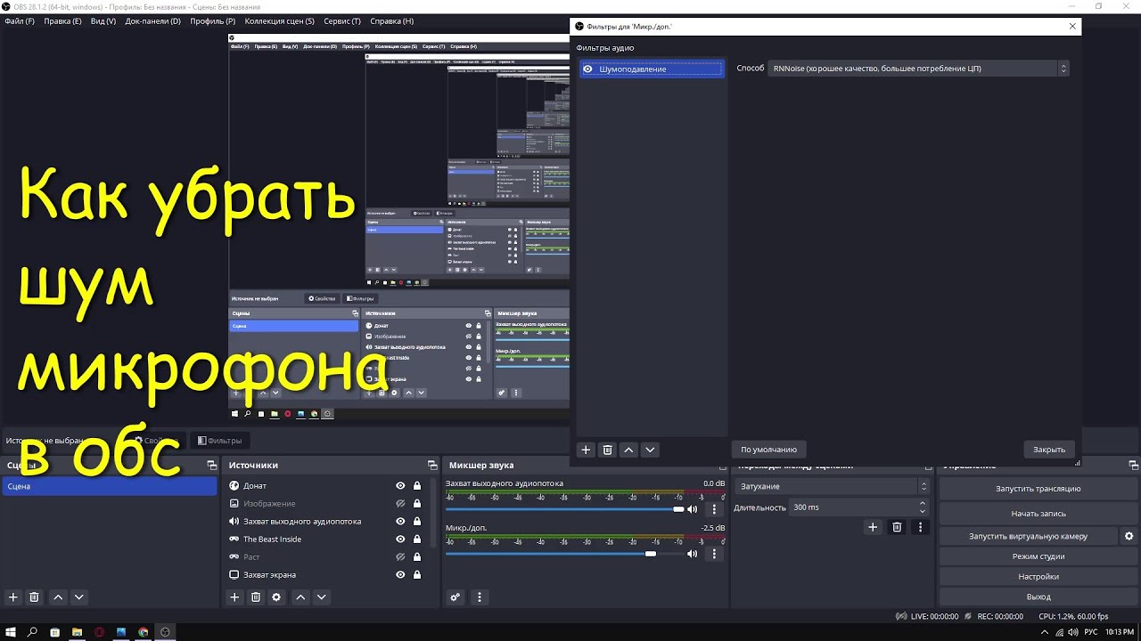The image size is (1141, 641).
Task: Remove the selected source with the Источники trash icon
Action: pos(256,597)
